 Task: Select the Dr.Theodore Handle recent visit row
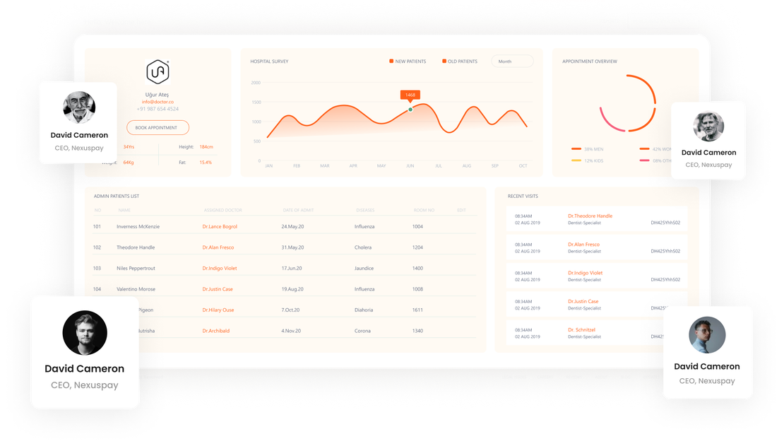pos(597,219)
